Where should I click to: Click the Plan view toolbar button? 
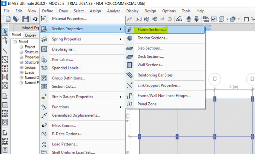pyautogui.click(x=147, y=19)
